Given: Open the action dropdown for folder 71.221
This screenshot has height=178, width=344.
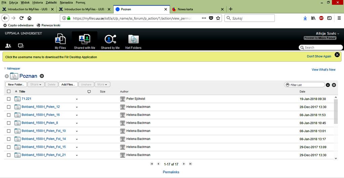Looking at the screenshot, I should (77, 99).
